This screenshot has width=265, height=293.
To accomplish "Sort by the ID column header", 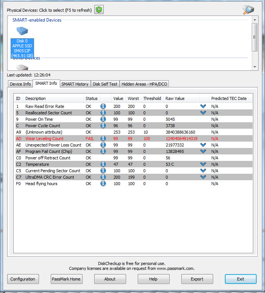I will pyautogui.click(x=19, y=98).
